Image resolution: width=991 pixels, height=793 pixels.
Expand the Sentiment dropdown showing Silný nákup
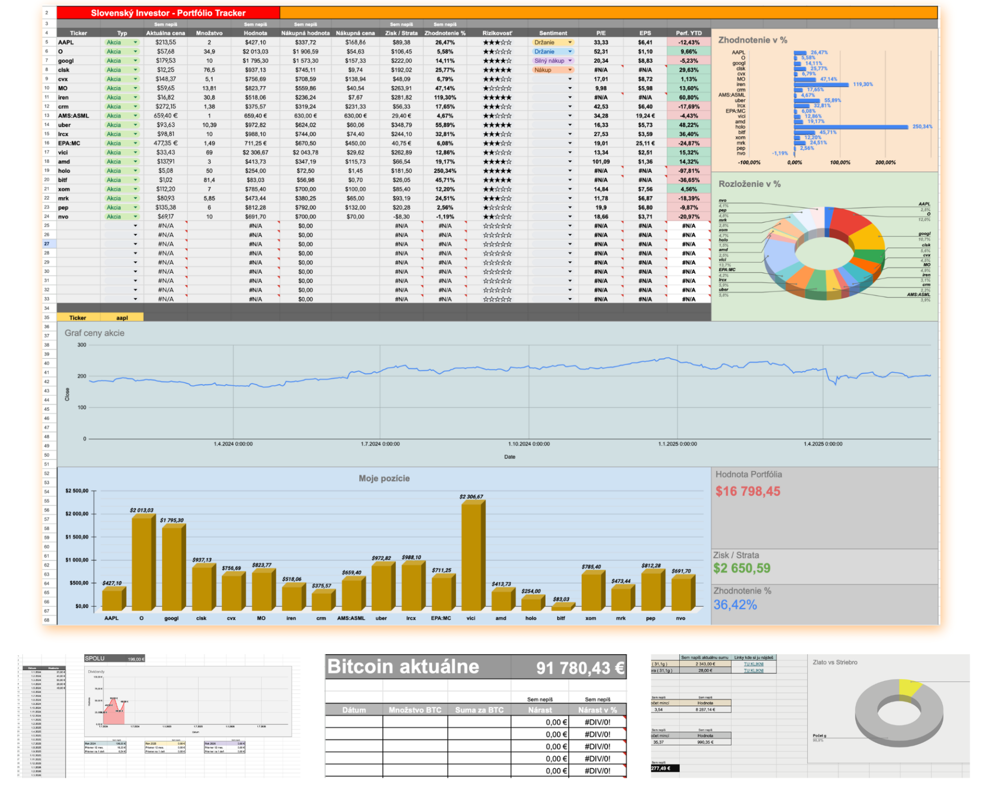pos(570,61)
